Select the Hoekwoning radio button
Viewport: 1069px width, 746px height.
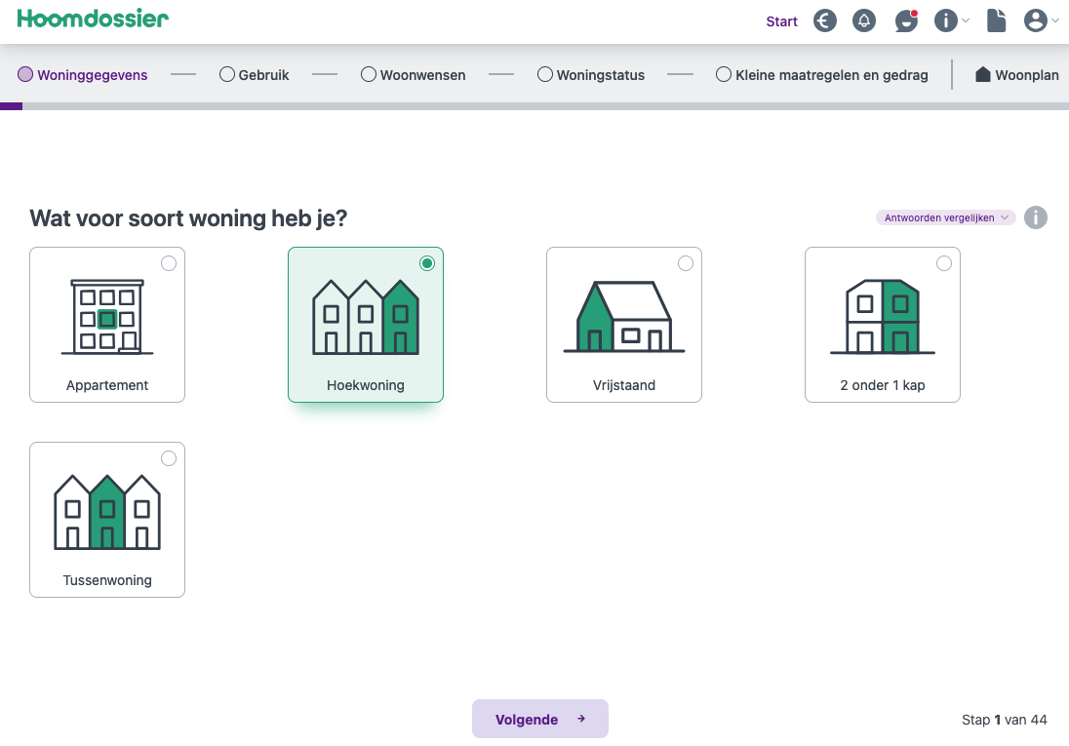click(x=427, y=263)
